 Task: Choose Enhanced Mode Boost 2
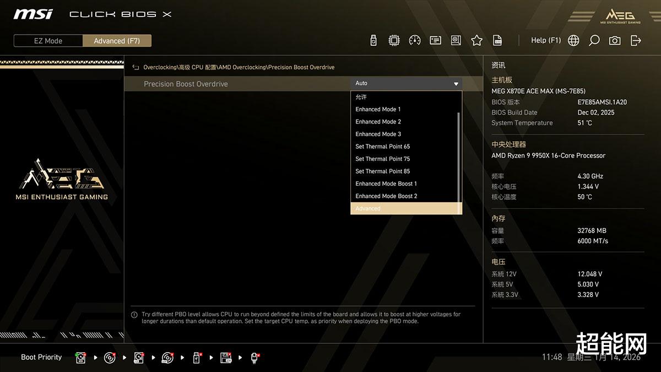(x=405, y=196)
